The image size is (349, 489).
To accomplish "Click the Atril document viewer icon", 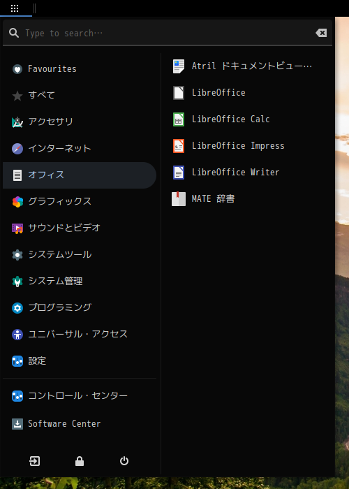I will coord(179,66).
